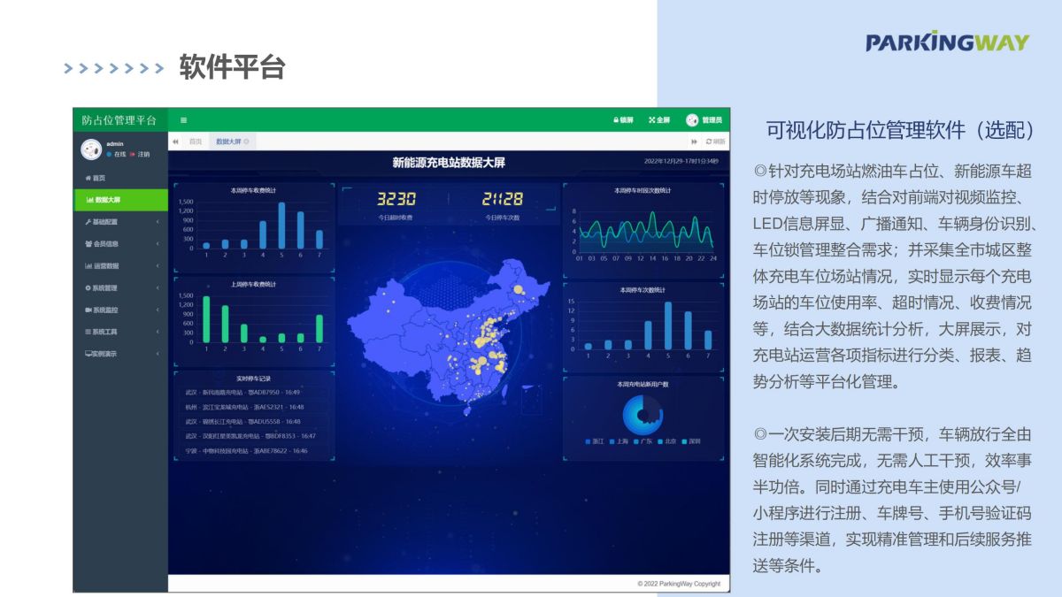
Task: Click the dashboard date and time stamp
Action: click(681, 161)
